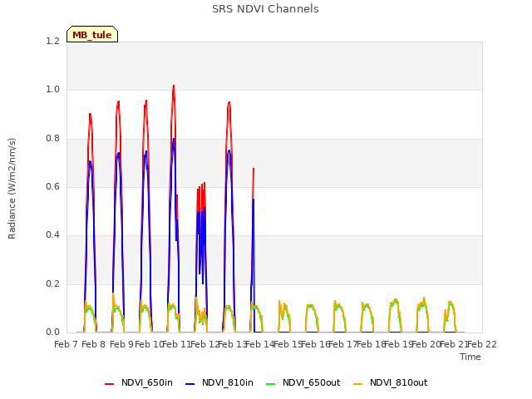Click the 0.8 y-axis tick label
Screen dimensions: 532x399
pos(53,139)
